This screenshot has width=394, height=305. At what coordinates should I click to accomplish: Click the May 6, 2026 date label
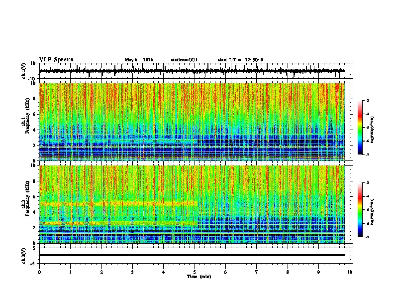[x=139, y=60]
